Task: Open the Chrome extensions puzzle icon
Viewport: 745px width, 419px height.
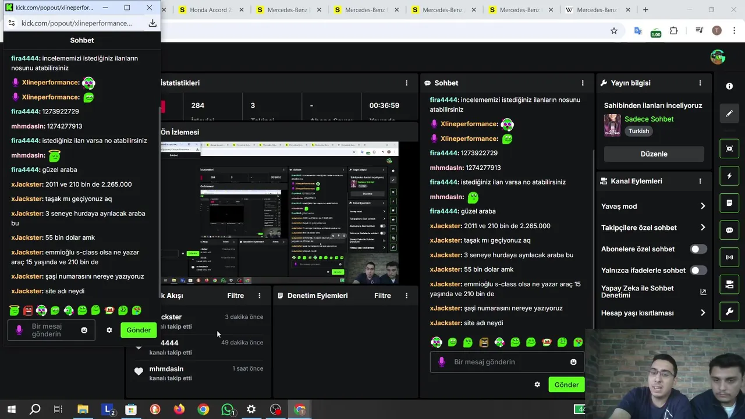Action: pos(674,31)
